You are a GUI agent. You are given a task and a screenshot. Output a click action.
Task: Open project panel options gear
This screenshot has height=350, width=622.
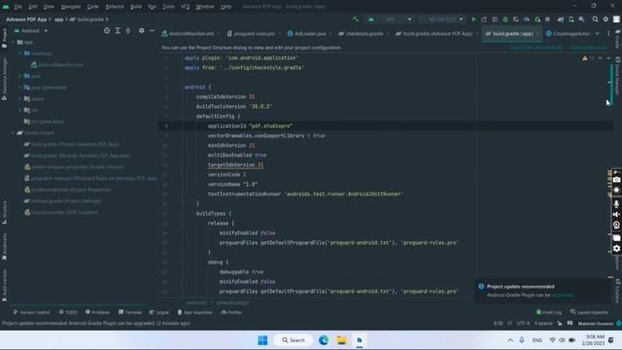pos(142,30)
